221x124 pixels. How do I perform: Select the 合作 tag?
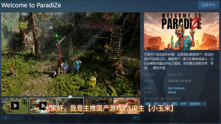(183, 104)
